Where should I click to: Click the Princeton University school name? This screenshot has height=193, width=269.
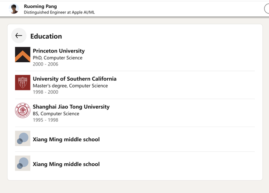(x=59, y=51)
